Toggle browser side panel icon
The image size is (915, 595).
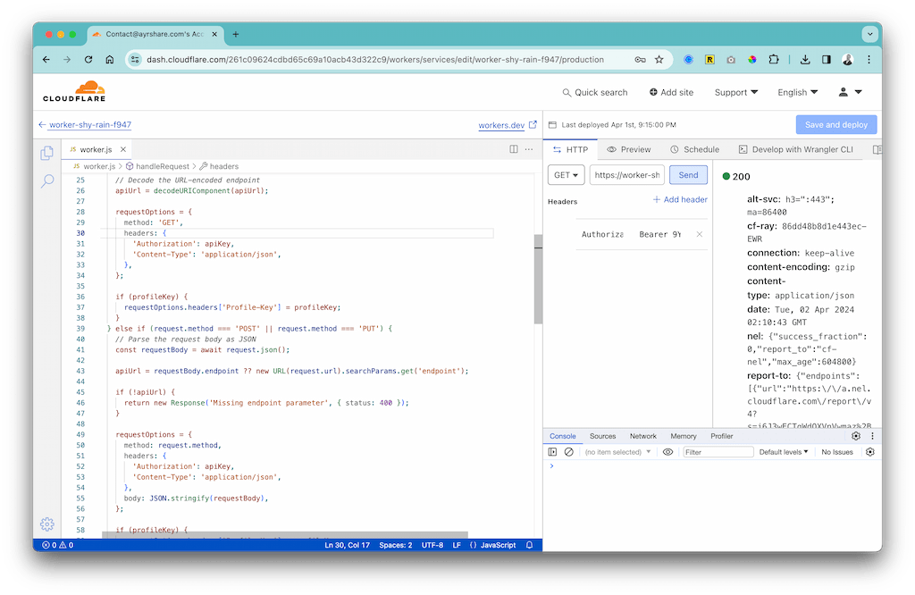click(x=827, y=60)
